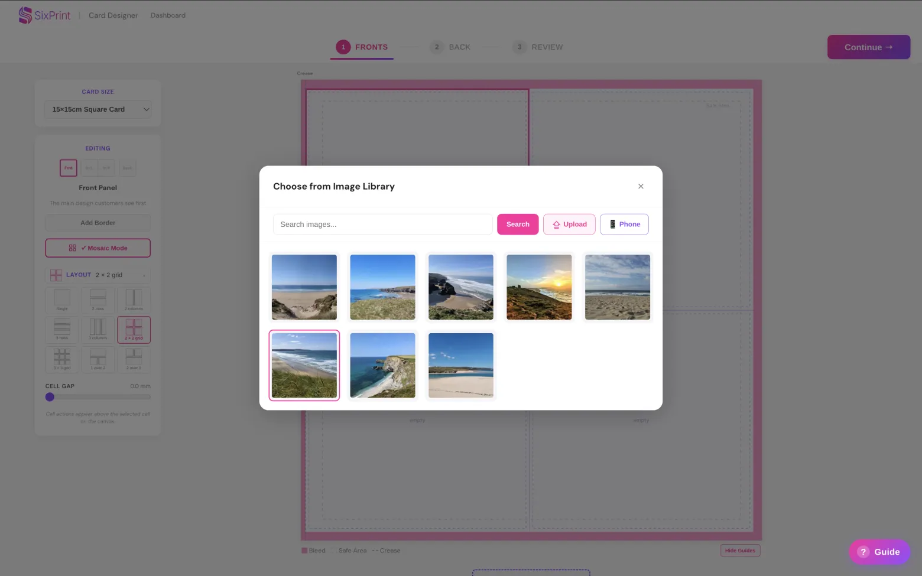Select the Single layout icon
This screenshot has height=576, width=922.
tap(62, 300)
